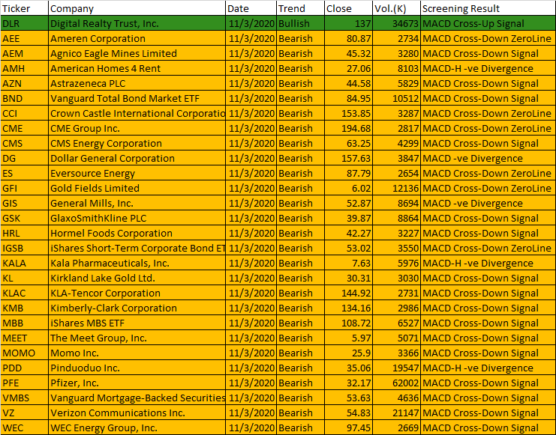Click the HRL ticker cell
The width and height of the screenshot is (556, 435).
click(x=24, y=234)
